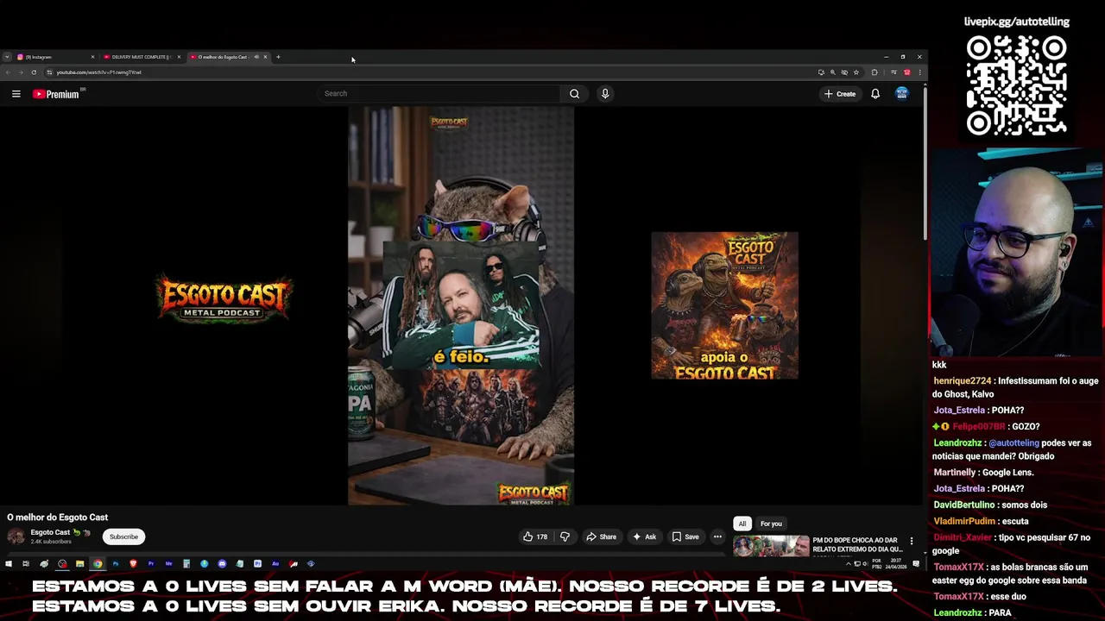Switch to the Instagram tab
The height and width of the screenshot is (621, 1105).
pyautogui.click(x=56, y=57)
